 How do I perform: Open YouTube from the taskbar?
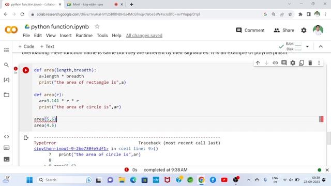point(224,180)
